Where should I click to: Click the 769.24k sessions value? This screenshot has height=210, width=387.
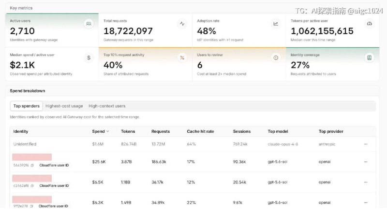(240, 144)
